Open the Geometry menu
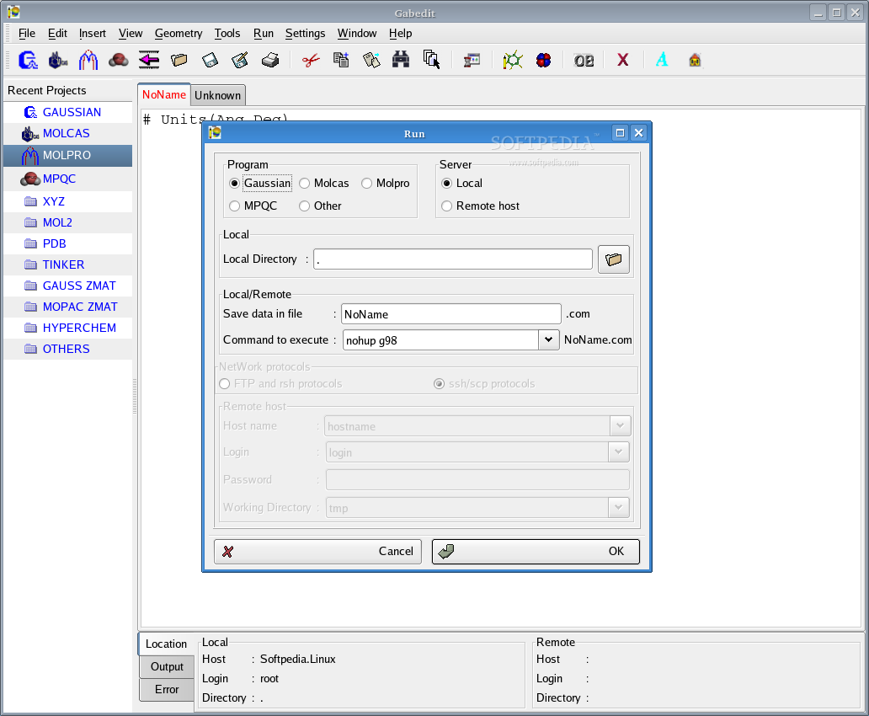This screenshot has width=869, height=716. coord(179,34)
